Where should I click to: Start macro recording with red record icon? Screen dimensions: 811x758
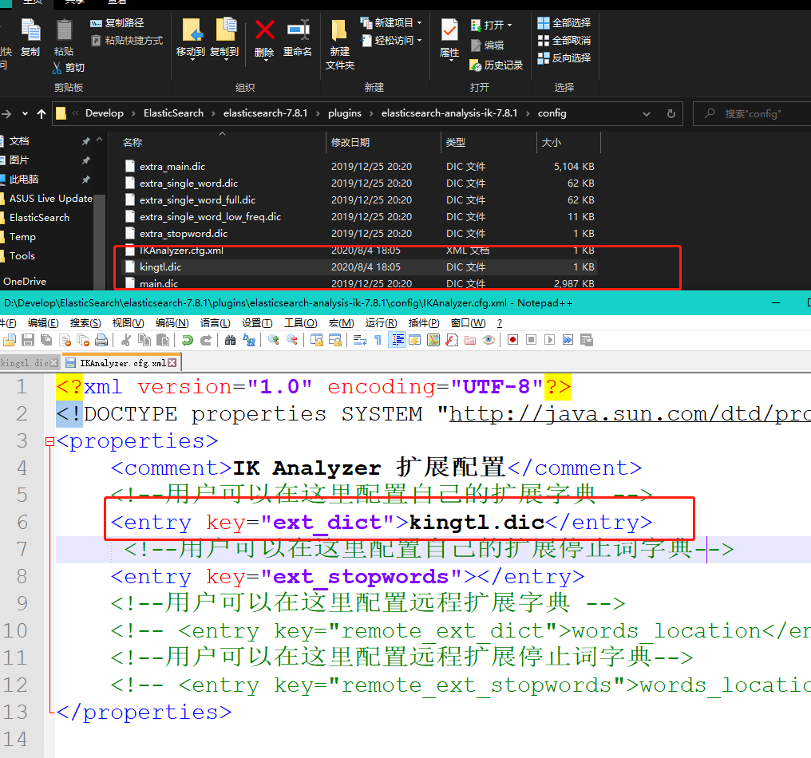coord(512,340)
